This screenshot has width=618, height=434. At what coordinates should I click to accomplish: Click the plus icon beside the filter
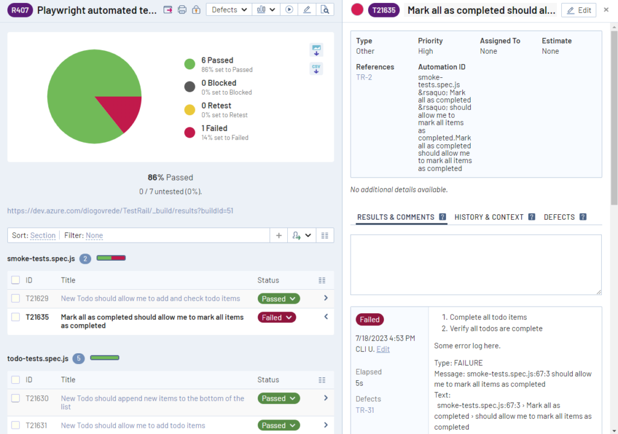[x=278, y=235]
